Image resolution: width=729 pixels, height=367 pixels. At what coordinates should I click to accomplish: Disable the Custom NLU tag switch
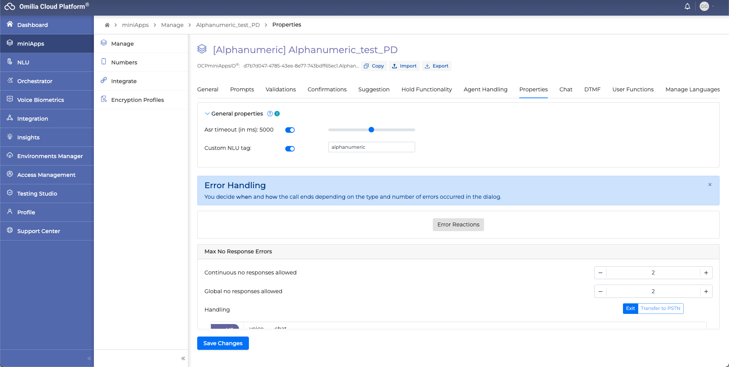click(x=290, y=149)
